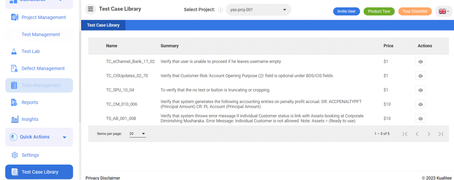Click the info icon beside Select Project

pyautogui.click(x=220, y=10)
